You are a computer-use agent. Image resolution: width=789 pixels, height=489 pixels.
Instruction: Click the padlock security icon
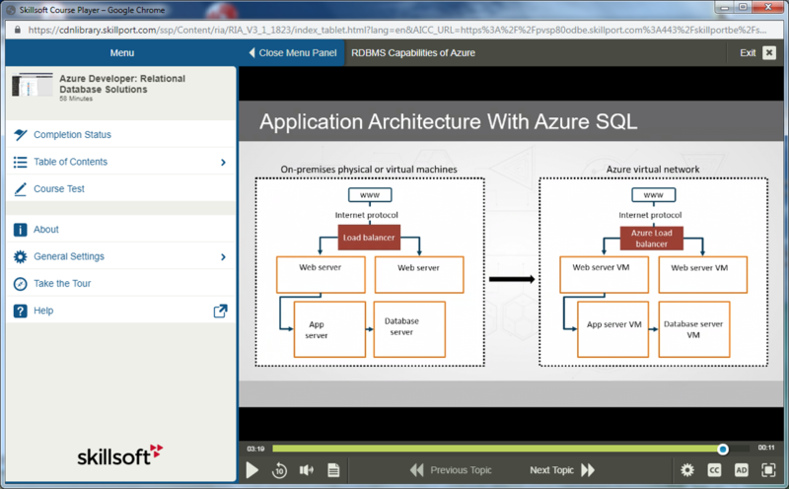coord(18,31)
